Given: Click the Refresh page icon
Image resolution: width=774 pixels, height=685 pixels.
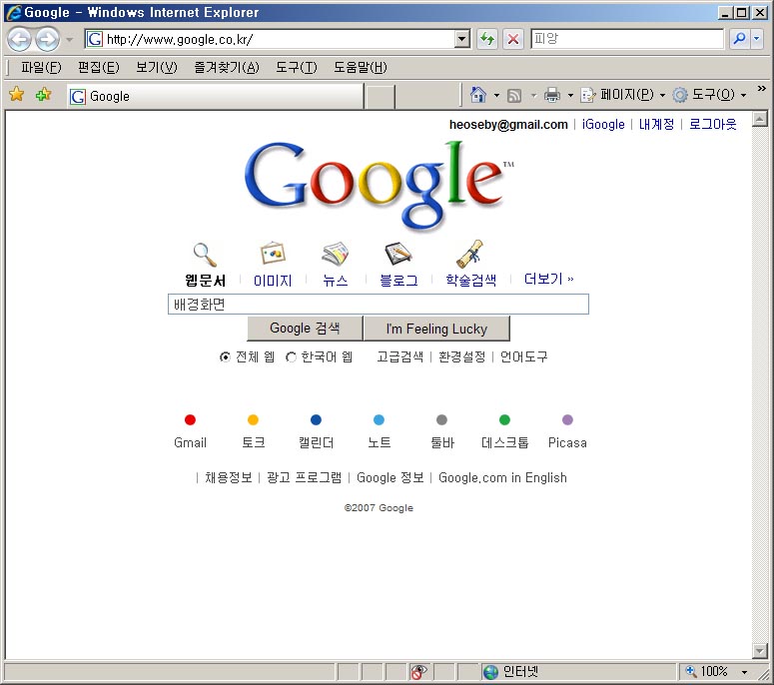Looking at the screenshot, I should pyautogui.click(x=487, y=39).
